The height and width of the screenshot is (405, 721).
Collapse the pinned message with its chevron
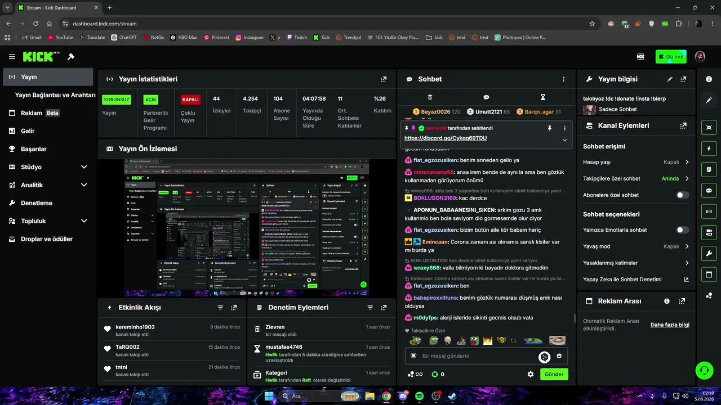pos(564,140)
